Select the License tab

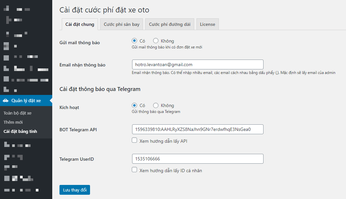pos(207,24)
